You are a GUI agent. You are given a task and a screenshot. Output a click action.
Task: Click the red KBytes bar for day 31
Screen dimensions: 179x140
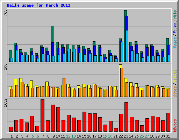click(x=168, y=122)
